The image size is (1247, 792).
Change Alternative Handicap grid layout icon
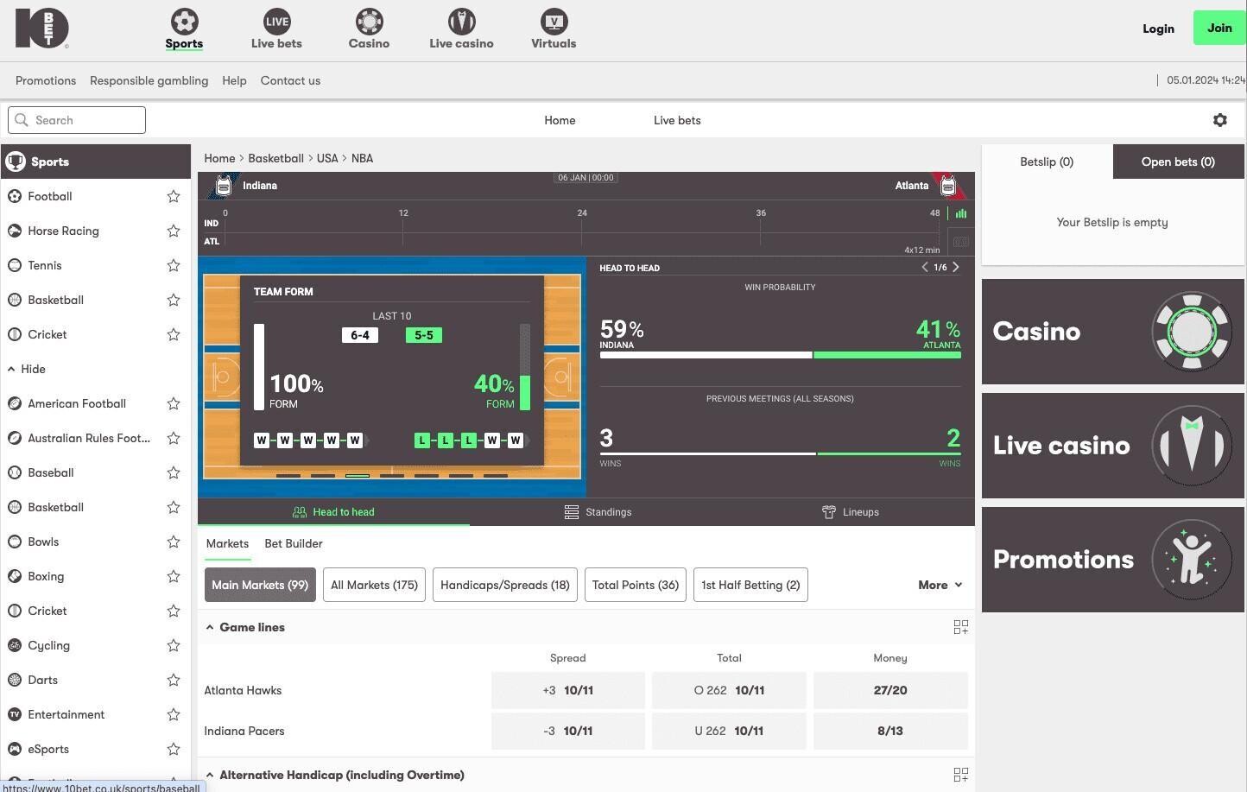[960, 775]
